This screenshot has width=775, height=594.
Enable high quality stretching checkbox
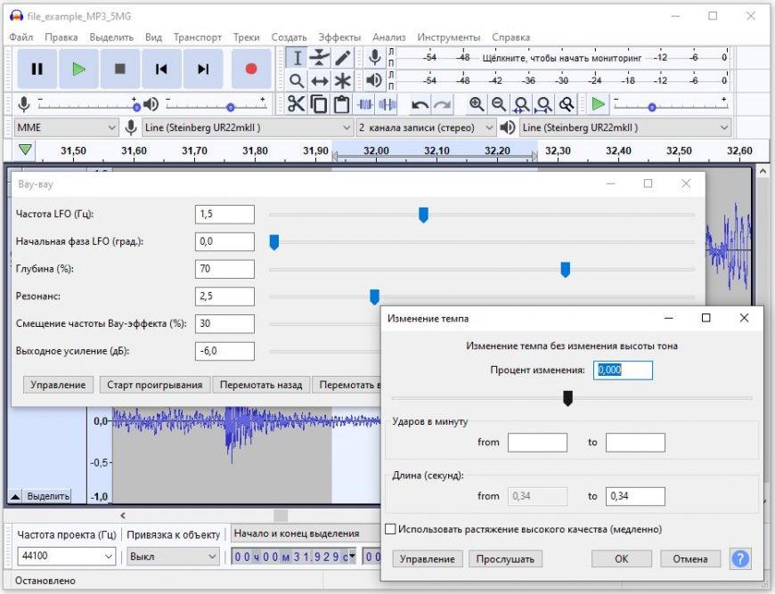[x=390, y=529]
